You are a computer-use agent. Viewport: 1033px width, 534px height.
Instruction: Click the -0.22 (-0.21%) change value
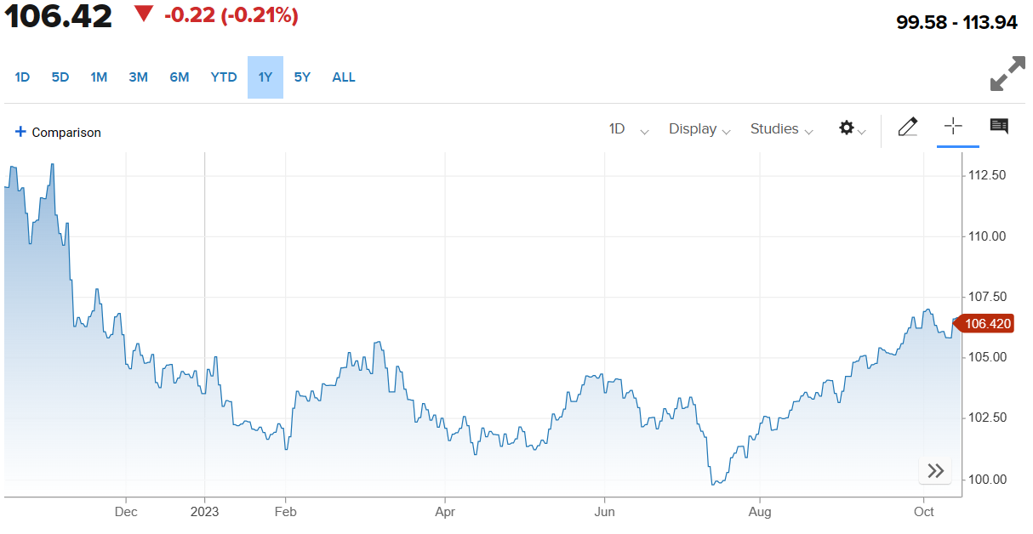tap(231, 15)
